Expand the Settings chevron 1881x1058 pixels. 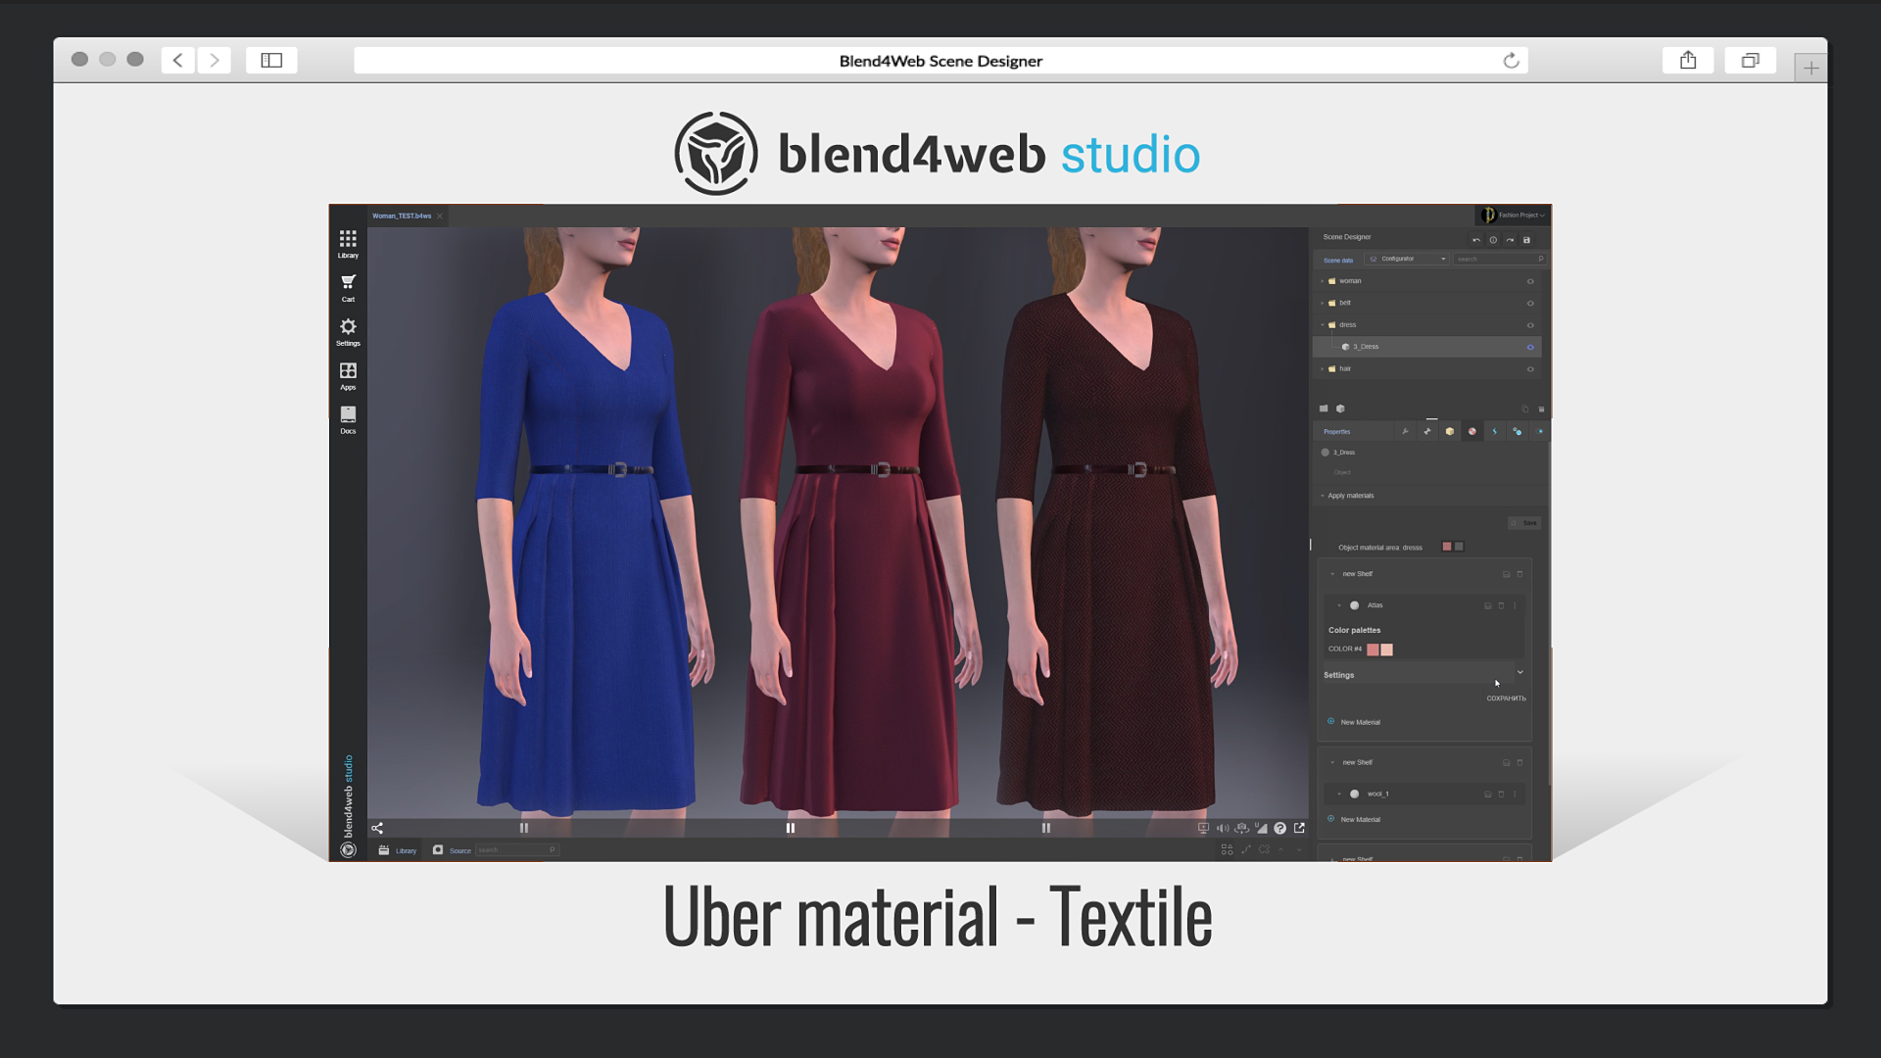click(1519, 673)
